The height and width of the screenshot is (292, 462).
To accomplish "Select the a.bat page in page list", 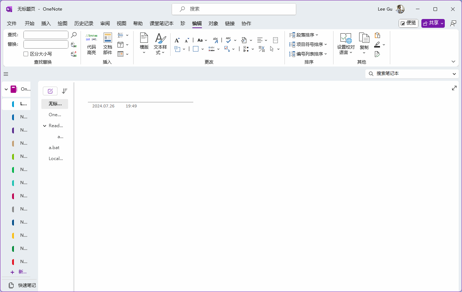I will [x=55, y=148].
